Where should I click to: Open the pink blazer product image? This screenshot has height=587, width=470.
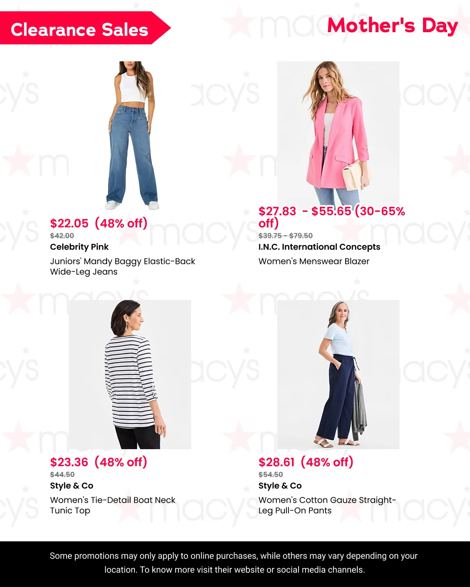pyautogui.click(x=338, y=133)
